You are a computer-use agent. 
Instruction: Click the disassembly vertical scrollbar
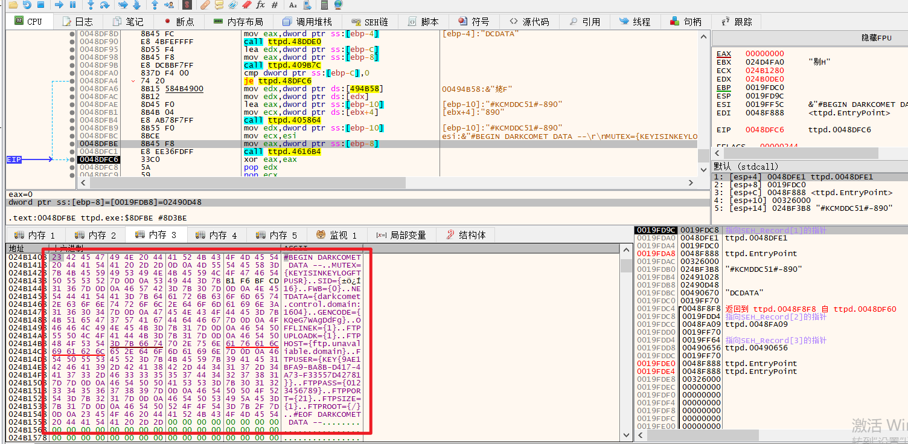point(703,103)
